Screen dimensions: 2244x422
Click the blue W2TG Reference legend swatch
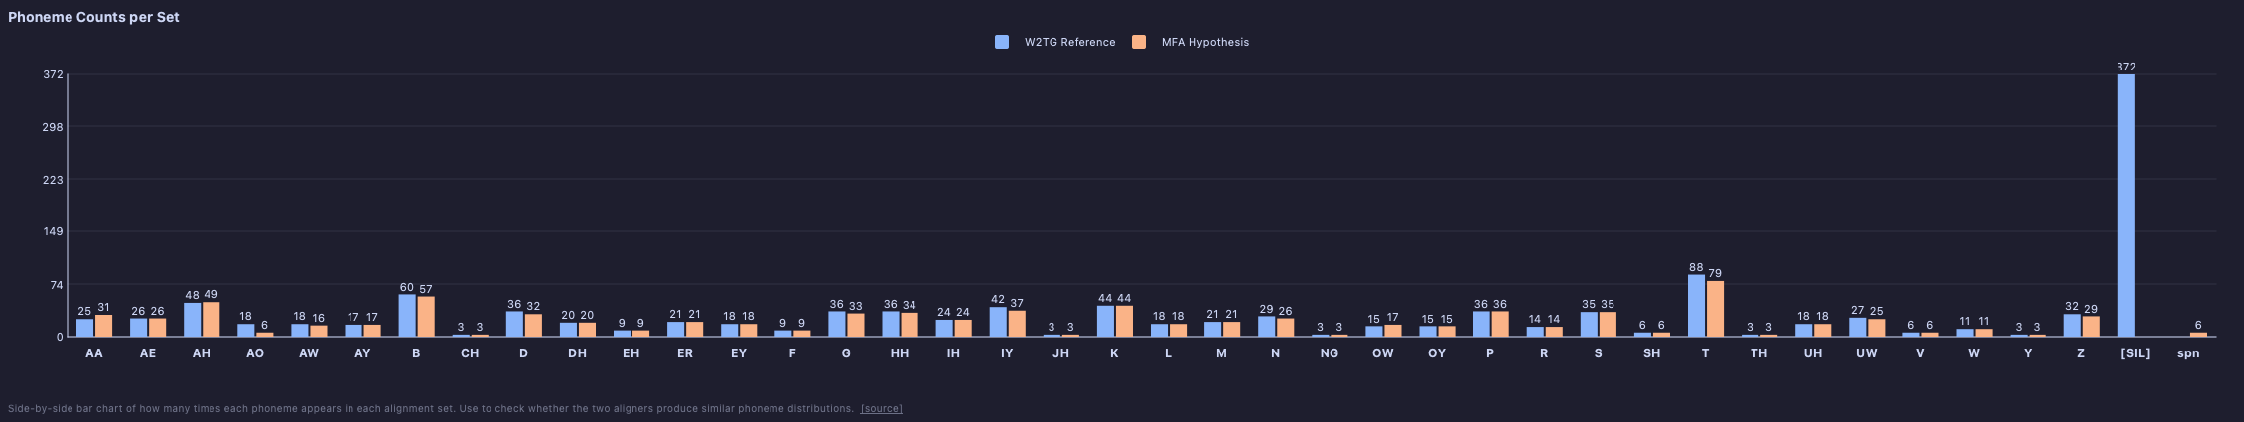click(1002, 42)
